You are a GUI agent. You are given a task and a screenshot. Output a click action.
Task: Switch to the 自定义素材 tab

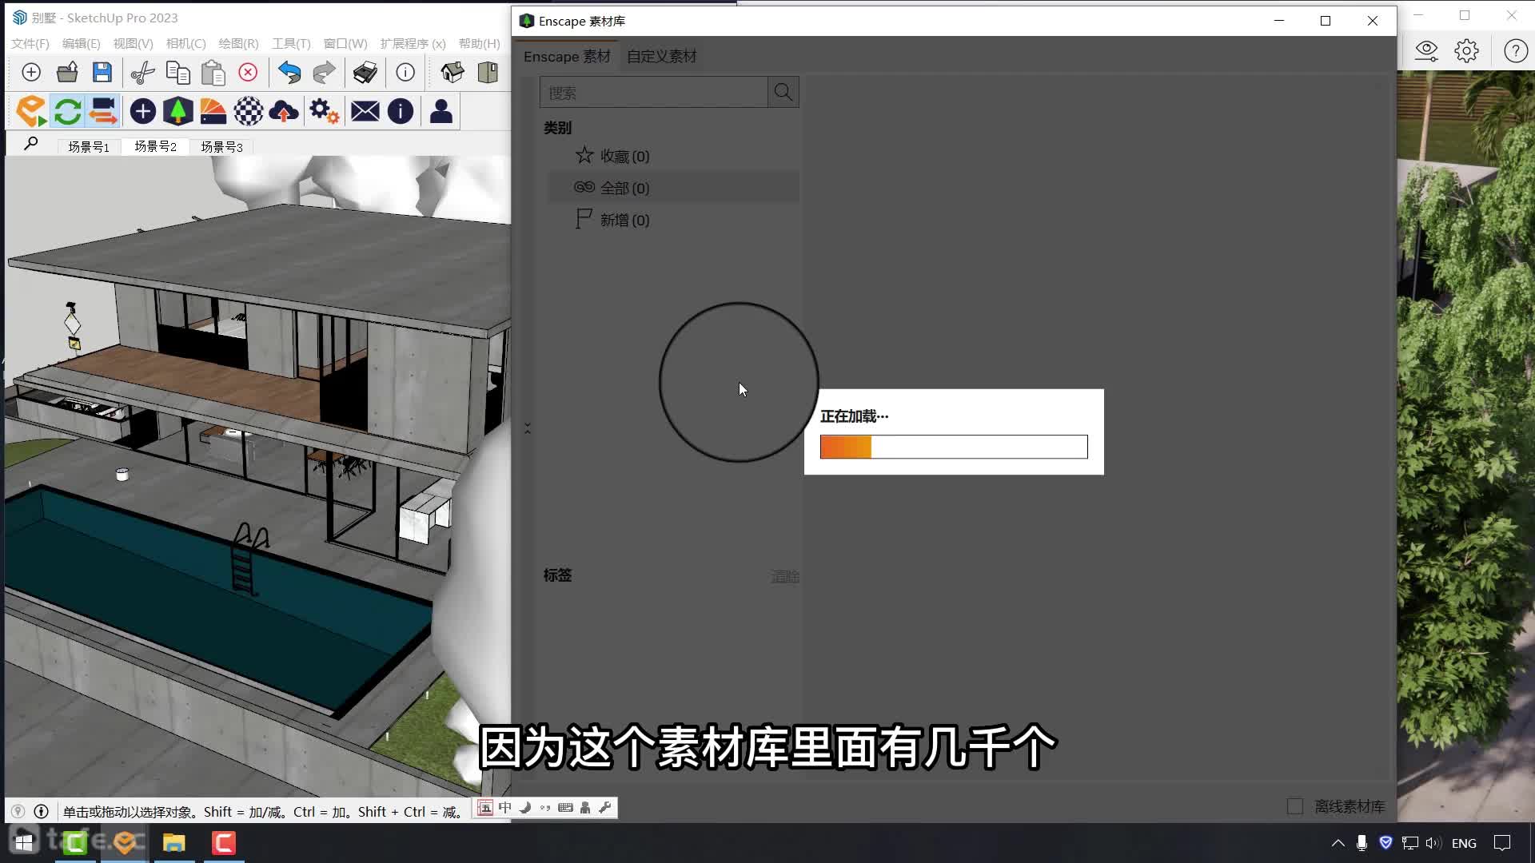coord(661,57)
